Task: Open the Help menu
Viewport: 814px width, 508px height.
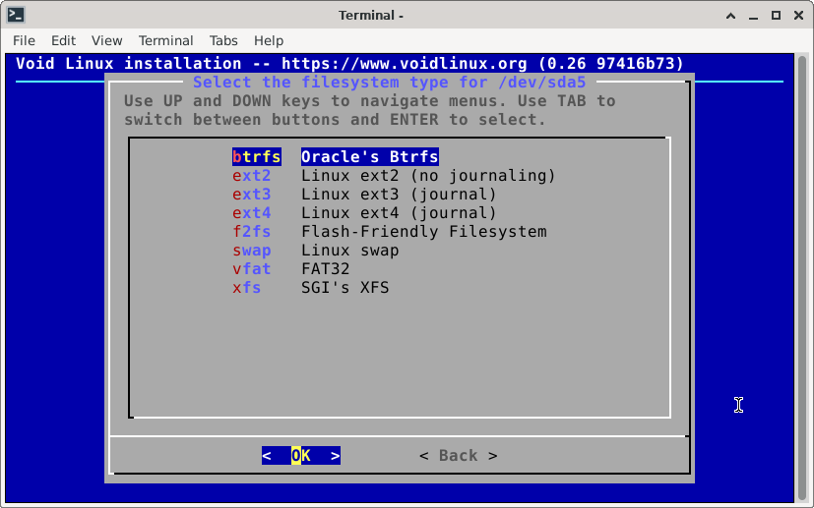Action: (269, 40)
